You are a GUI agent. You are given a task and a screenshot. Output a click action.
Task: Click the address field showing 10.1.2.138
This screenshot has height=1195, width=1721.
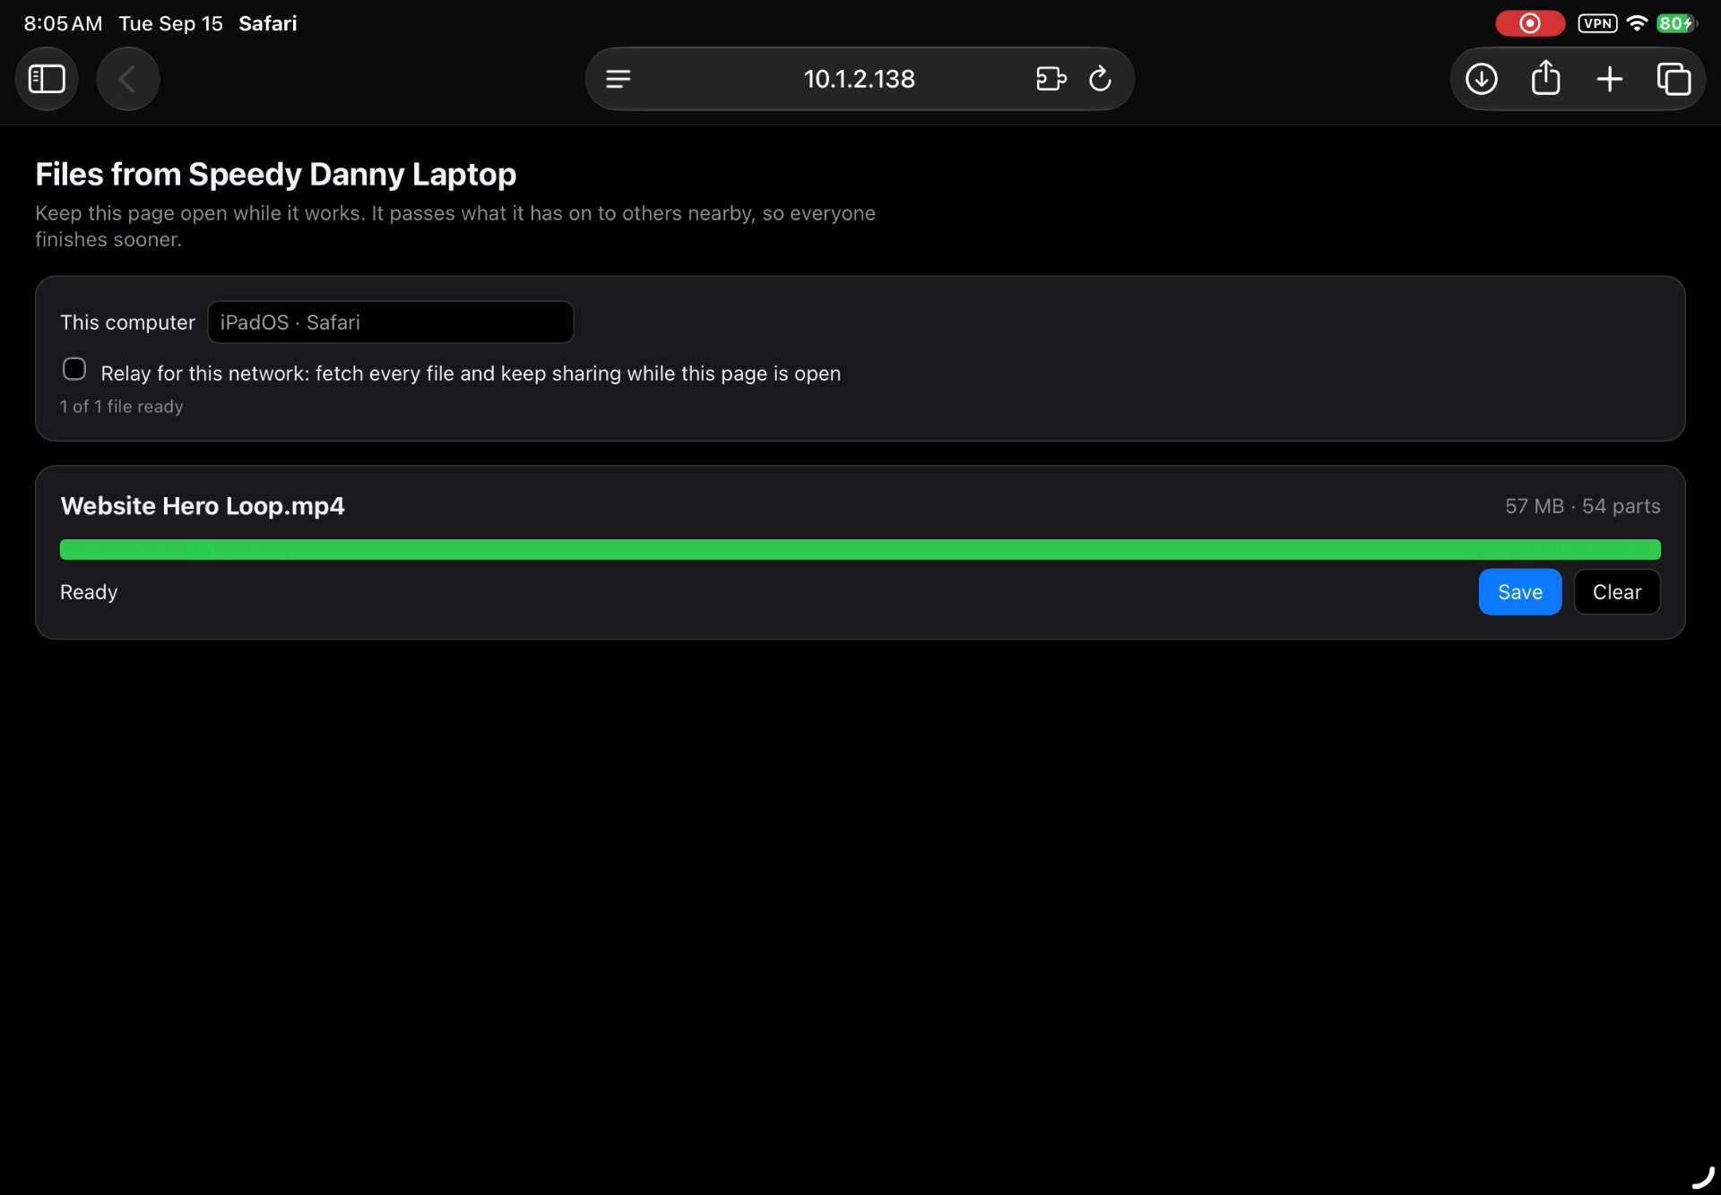[859, 79]
